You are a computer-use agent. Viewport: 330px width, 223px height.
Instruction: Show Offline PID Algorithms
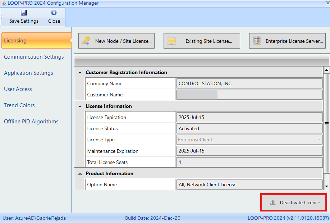[31, 122]
